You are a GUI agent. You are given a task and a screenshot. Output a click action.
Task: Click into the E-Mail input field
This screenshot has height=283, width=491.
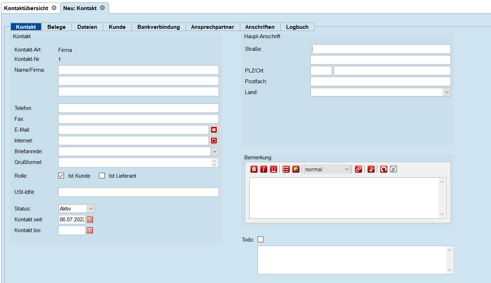(x=134, y=130)
